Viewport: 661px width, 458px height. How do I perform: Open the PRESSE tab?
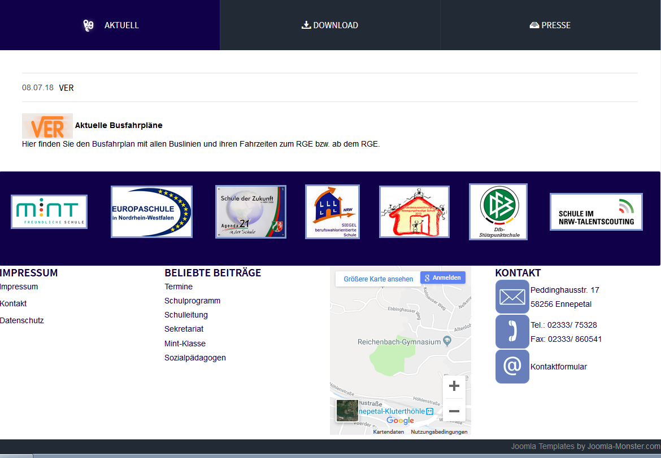pos(551,25)
